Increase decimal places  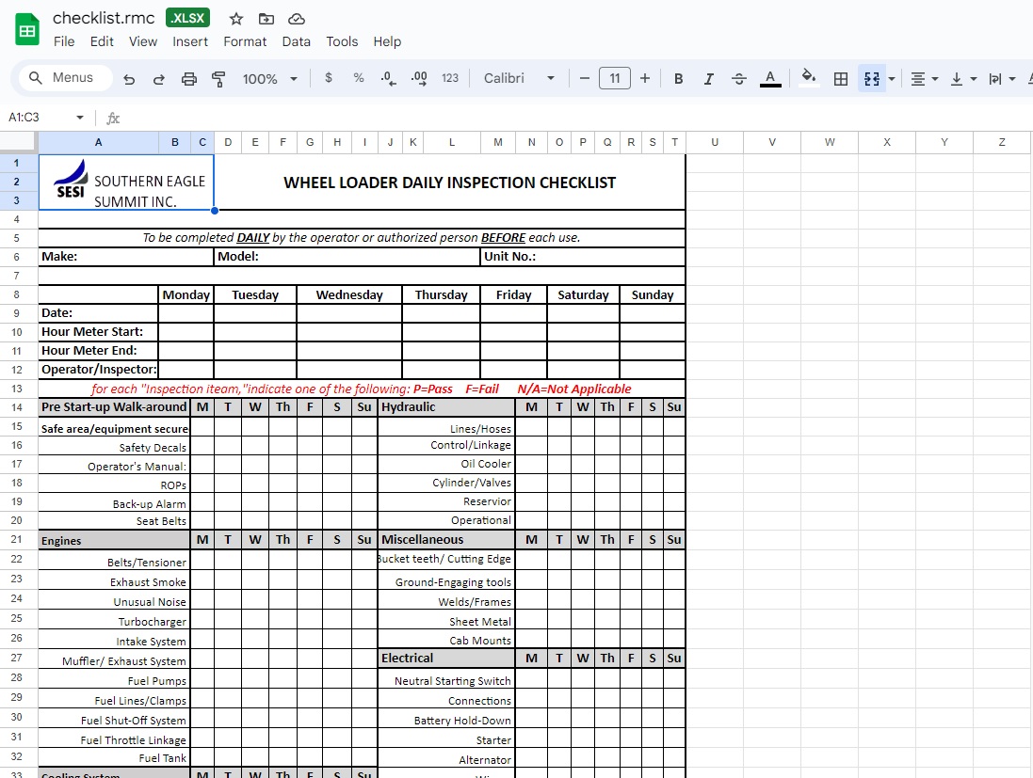[419, 79]
